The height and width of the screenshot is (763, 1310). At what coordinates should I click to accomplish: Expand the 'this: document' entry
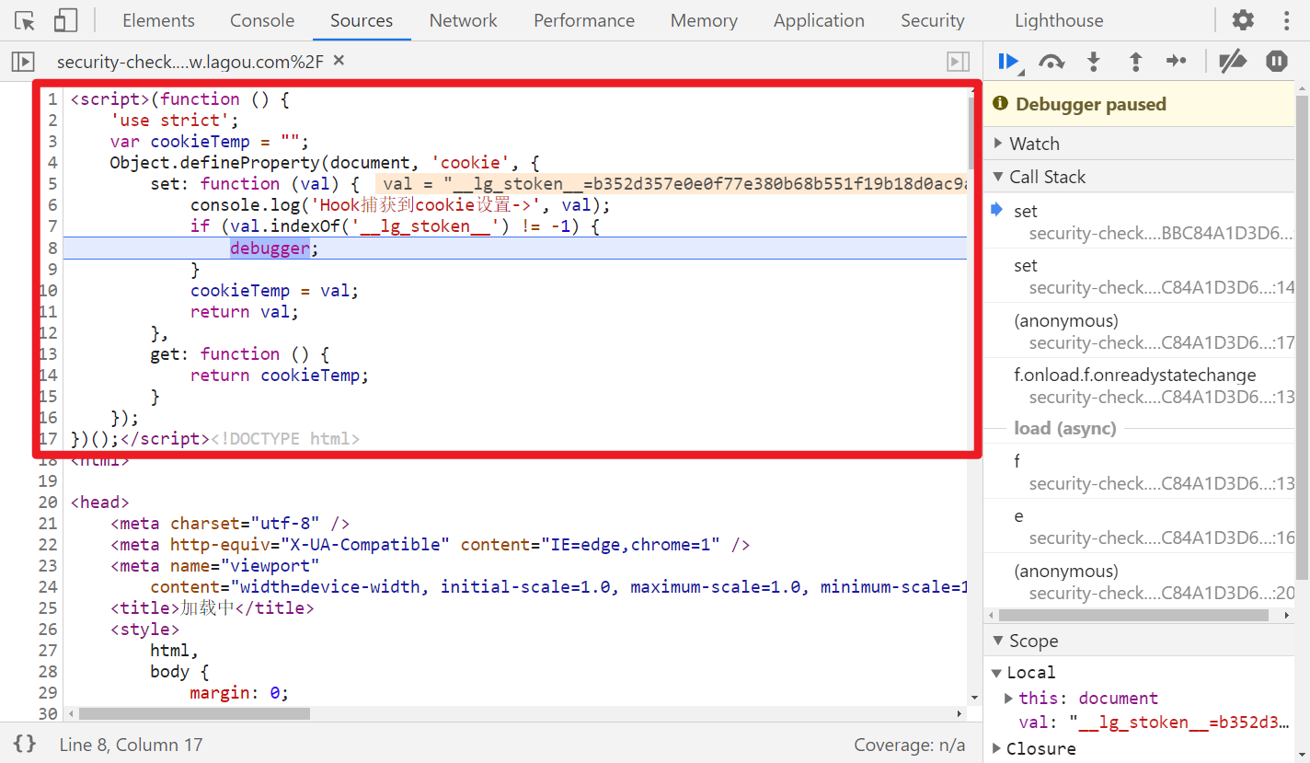coord(1009,698)
